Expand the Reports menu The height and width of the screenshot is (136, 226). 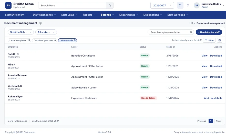tap(89, 15)
